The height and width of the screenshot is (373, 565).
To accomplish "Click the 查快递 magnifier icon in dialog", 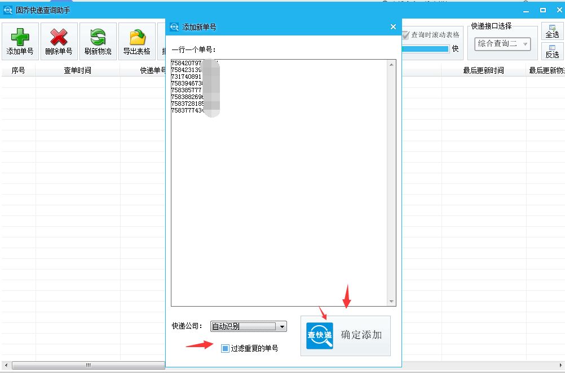I will pos(320,336).
